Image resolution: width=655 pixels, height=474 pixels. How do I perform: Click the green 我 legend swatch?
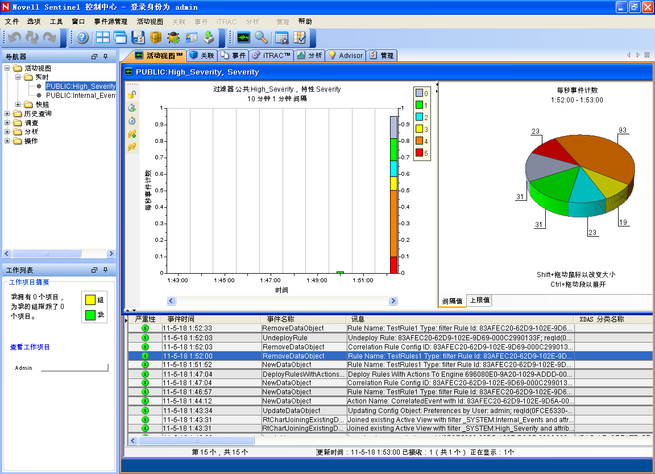[90, 315]
